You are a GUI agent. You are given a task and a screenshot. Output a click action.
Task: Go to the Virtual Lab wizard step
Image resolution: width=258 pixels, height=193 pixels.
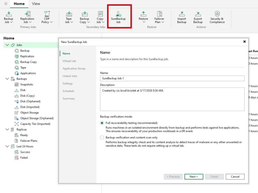(x=69, y=61)
